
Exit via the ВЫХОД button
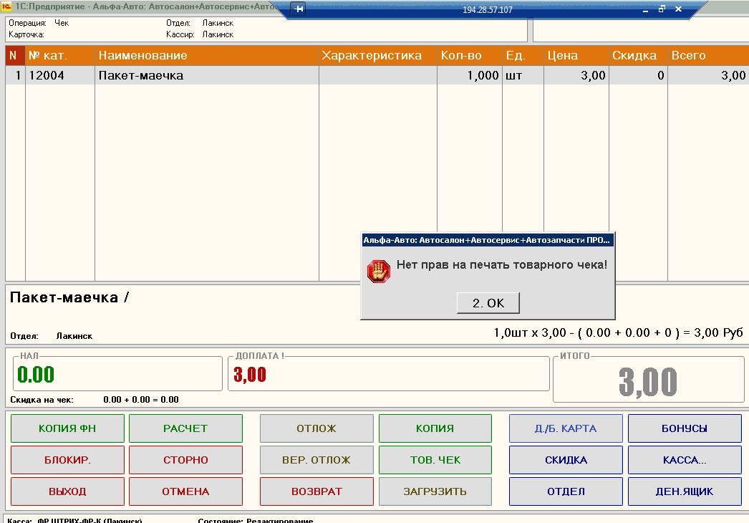point(67,491)
